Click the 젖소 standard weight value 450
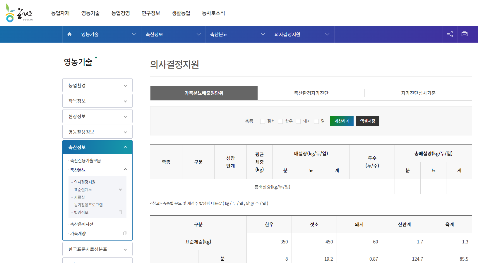478x263 pixels. (329, 242)
